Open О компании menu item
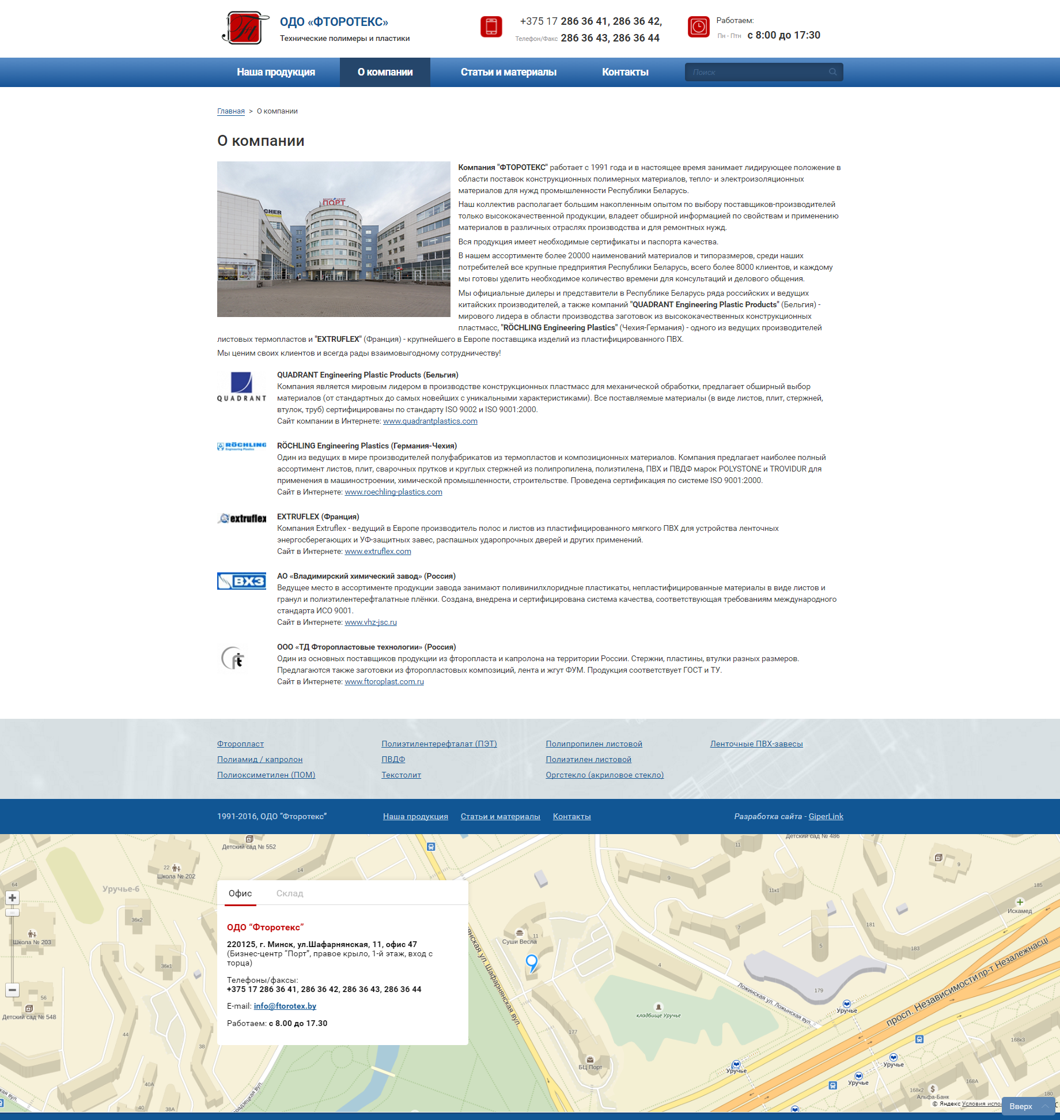 coord(385,72)
